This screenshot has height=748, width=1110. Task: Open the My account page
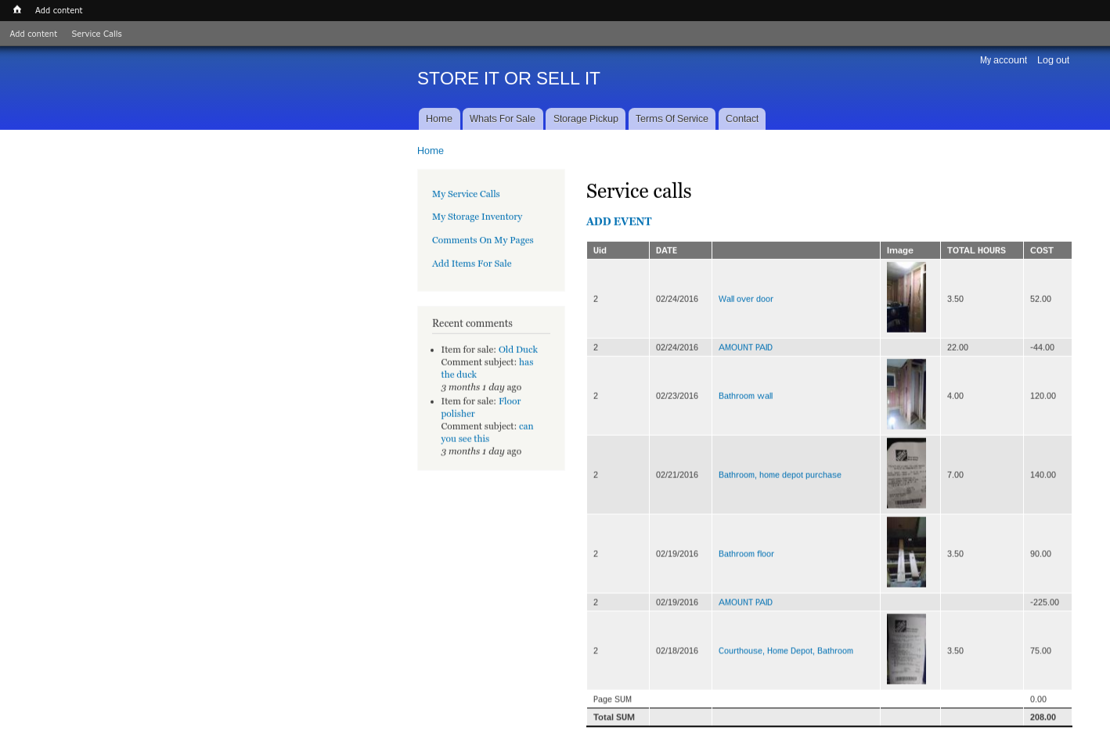(x=1003, y=60)
